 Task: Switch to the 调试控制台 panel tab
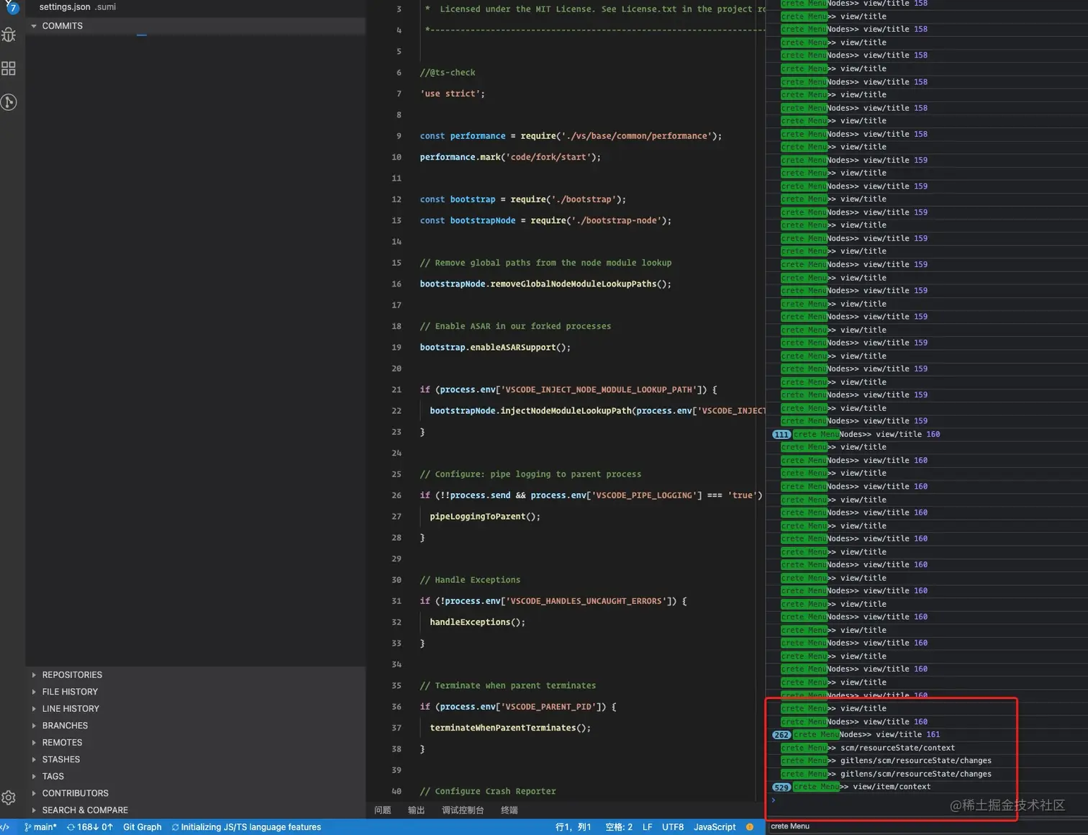click(463, 811)
